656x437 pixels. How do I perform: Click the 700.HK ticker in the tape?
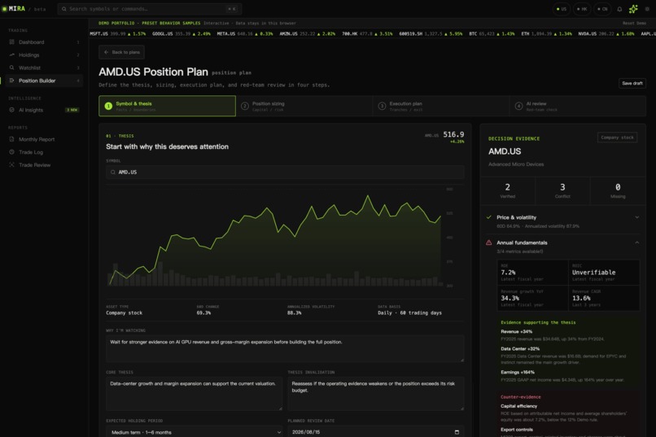367,34
